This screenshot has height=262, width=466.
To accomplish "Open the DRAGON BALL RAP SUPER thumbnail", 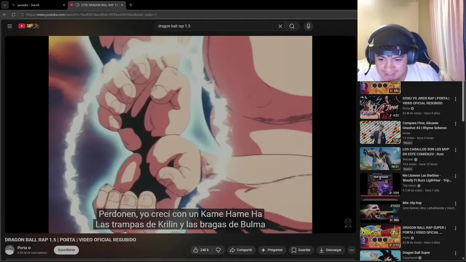I will pos(380,237).
